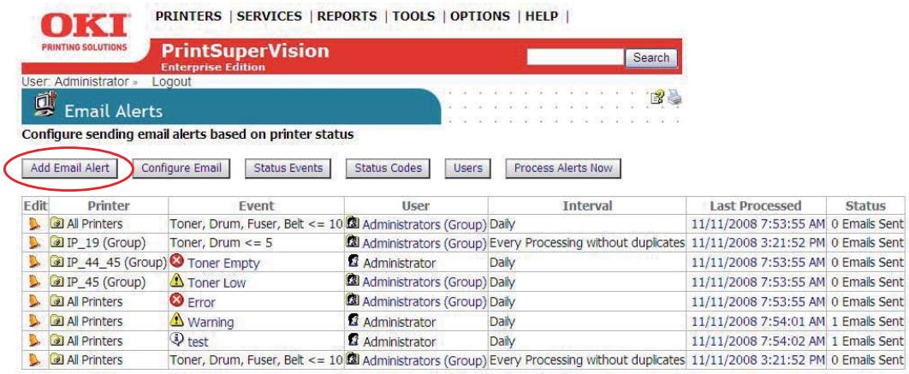Click yellow triangle icon beside Warning event
This screenshot has height=374, width=909.
pos(177,319)
